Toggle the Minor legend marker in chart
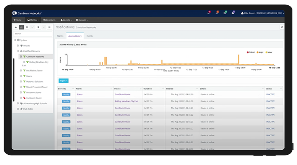This screenshot has width=297, height=165. click(266, 52)
